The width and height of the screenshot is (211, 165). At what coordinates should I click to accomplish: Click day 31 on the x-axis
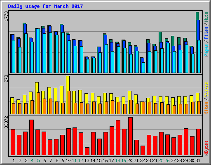tap(198, 160)
